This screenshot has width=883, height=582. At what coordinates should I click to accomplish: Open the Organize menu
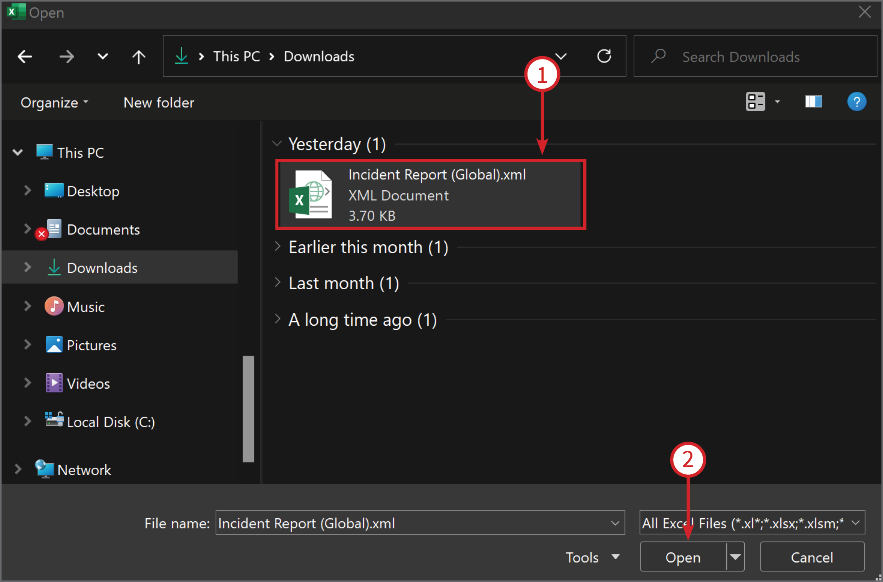point(54,102)
